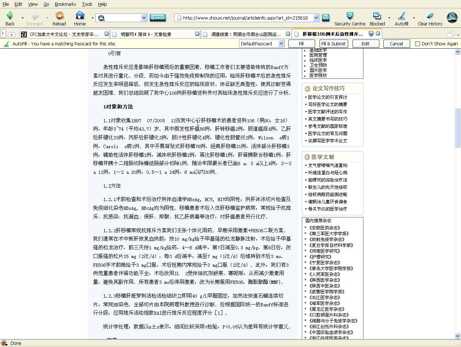461x347 pixels.
Task: Open the Bookmarks menu
Action: (x=65, y=4)
